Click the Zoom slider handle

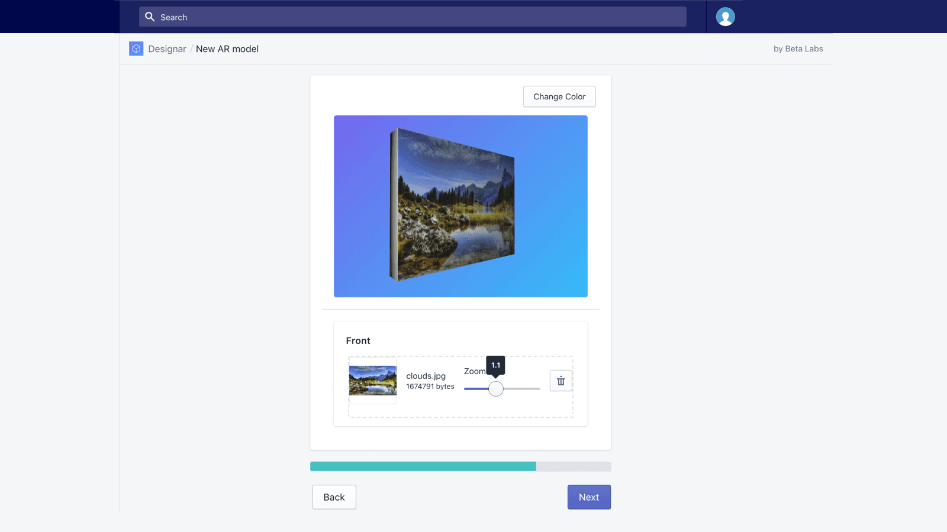[x=495, y=389]
